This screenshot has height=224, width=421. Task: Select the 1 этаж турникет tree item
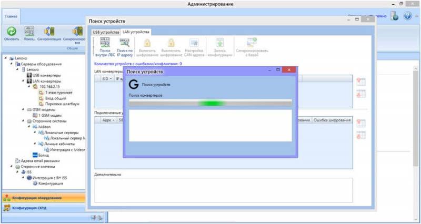[x=59, y=93]
